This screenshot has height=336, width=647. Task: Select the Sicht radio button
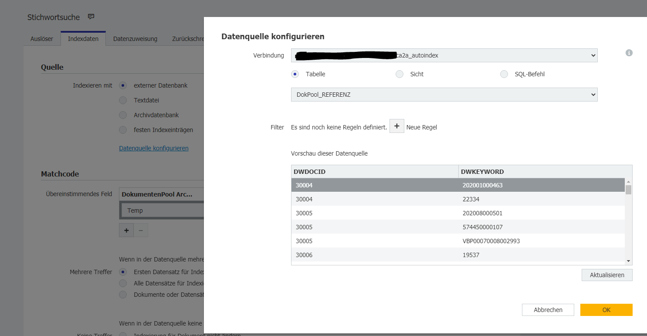[x=400, y=74]
